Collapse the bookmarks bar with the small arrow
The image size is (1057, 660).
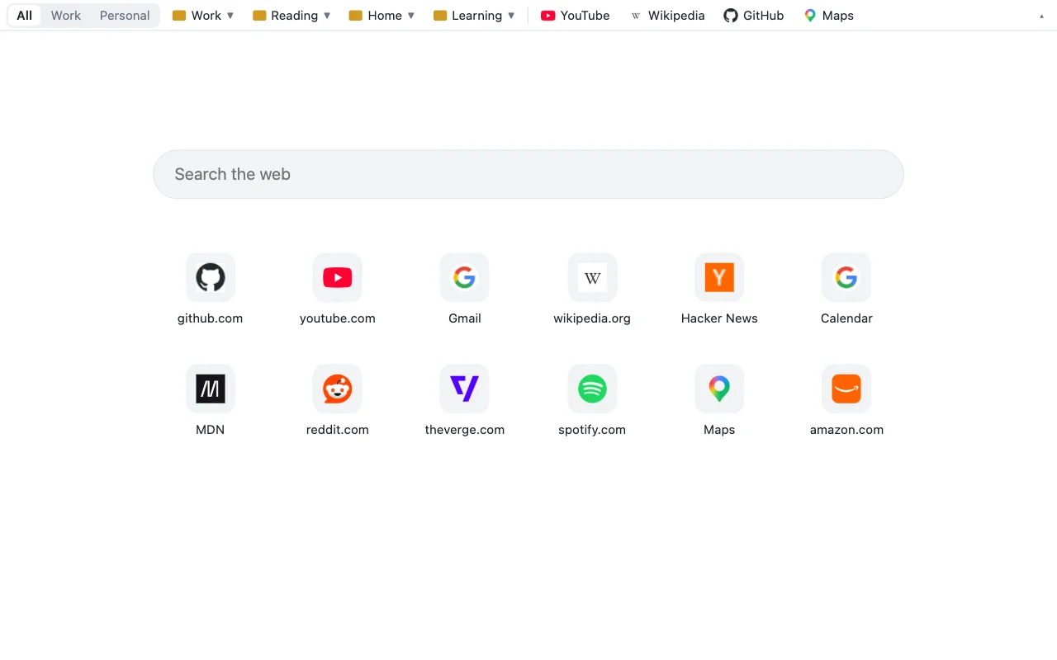click(x=1041, y=16)
